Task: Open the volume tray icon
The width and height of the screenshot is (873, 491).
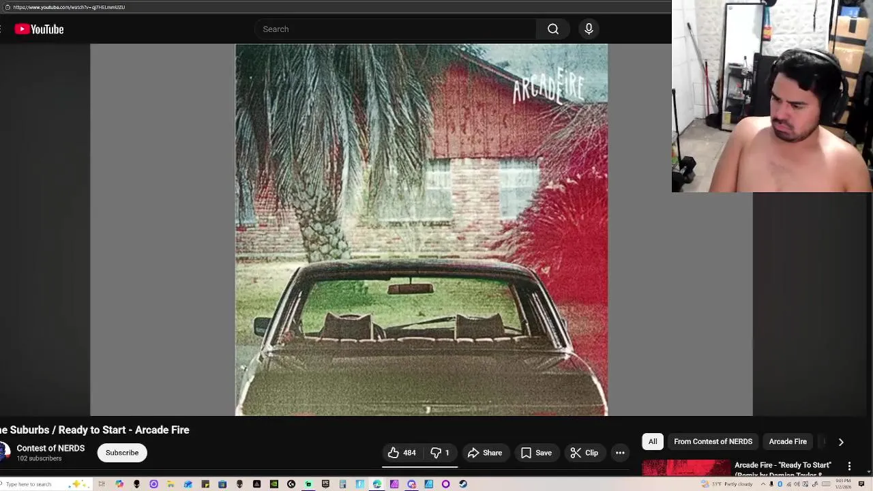Action: [x=797, y=484]
